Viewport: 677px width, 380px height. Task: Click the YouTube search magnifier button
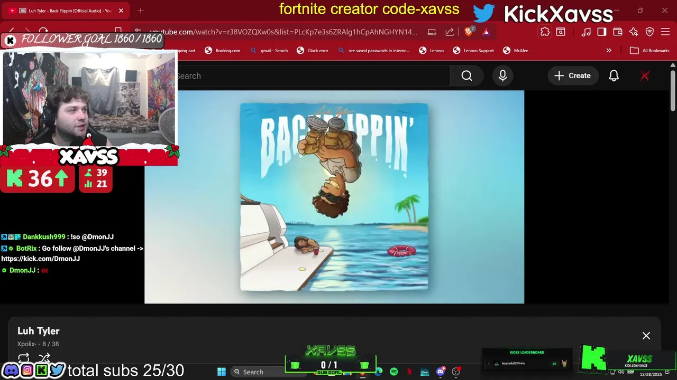point(466,76)
